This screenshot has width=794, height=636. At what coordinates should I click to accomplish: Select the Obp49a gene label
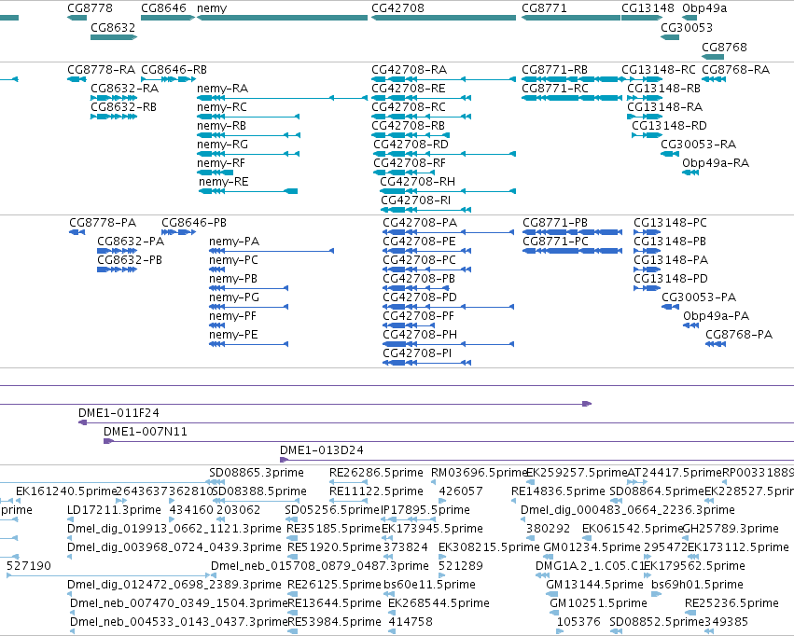704,8
